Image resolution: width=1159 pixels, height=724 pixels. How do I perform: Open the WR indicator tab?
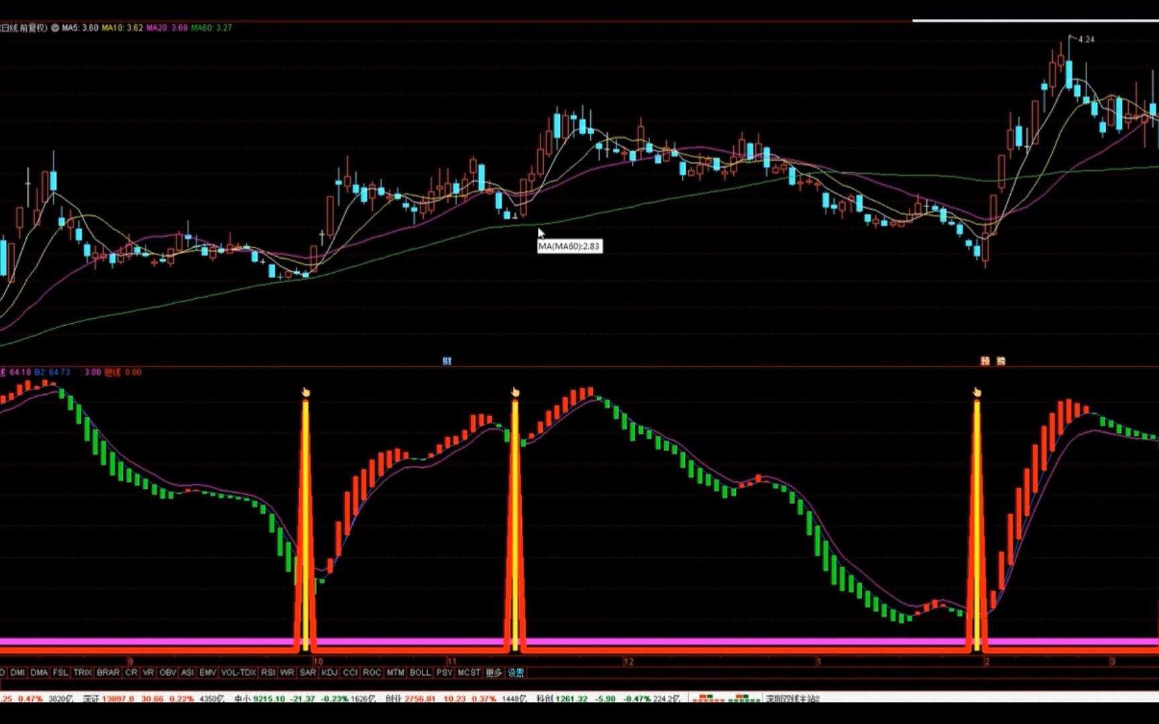pyautogui.click(x=287, y=672)
